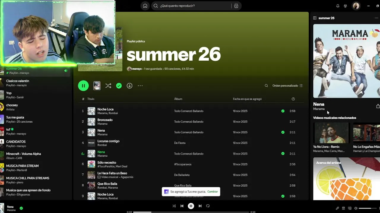Open the notifications bell icon
This screenshot has height=213, width=380.
[x=338, y=6]
